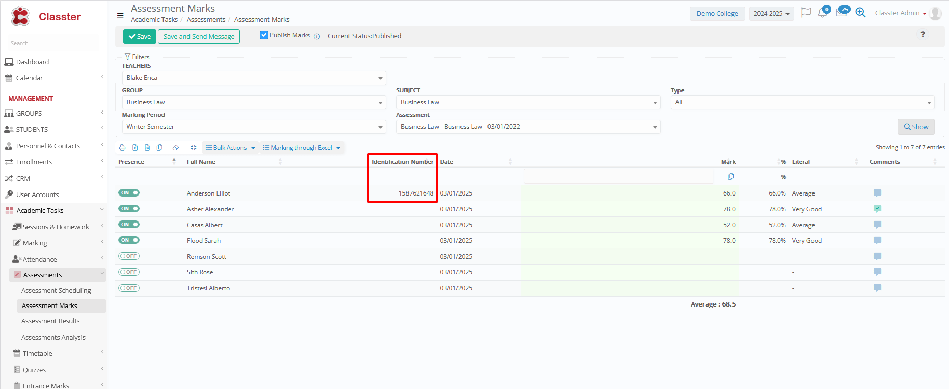Click the zoom magnifier icon in header
949x389 pixels.
[860, 13]
